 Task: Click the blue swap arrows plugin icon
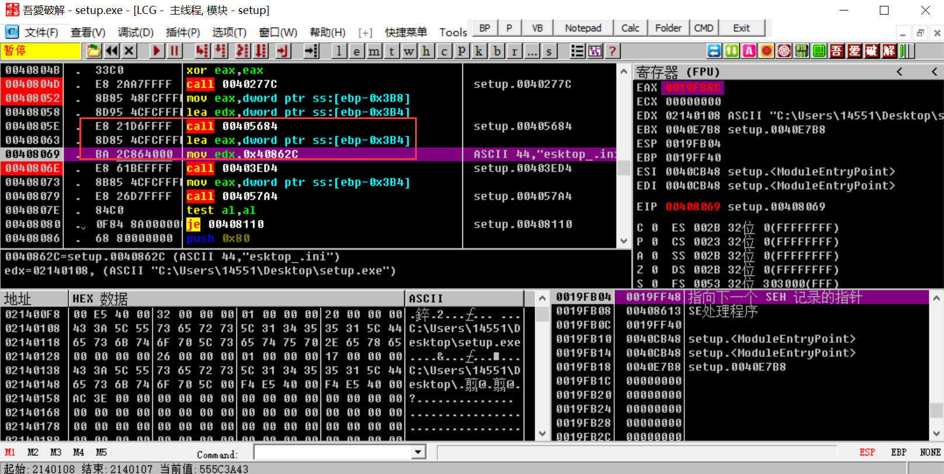click(x=714, y=51)
